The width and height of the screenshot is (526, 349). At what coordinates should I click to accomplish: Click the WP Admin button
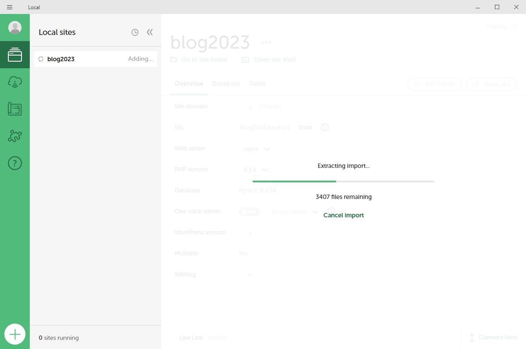pos(434,84)
